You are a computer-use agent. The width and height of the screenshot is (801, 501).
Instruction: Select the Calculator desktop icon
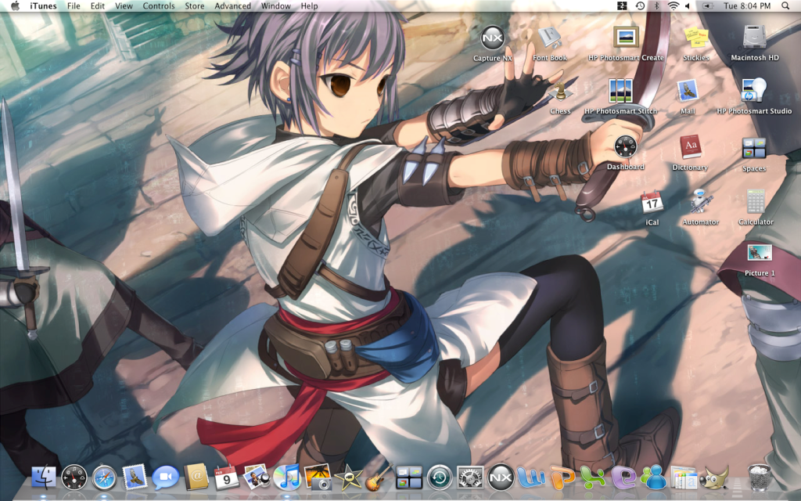click(x=756, y=202)
